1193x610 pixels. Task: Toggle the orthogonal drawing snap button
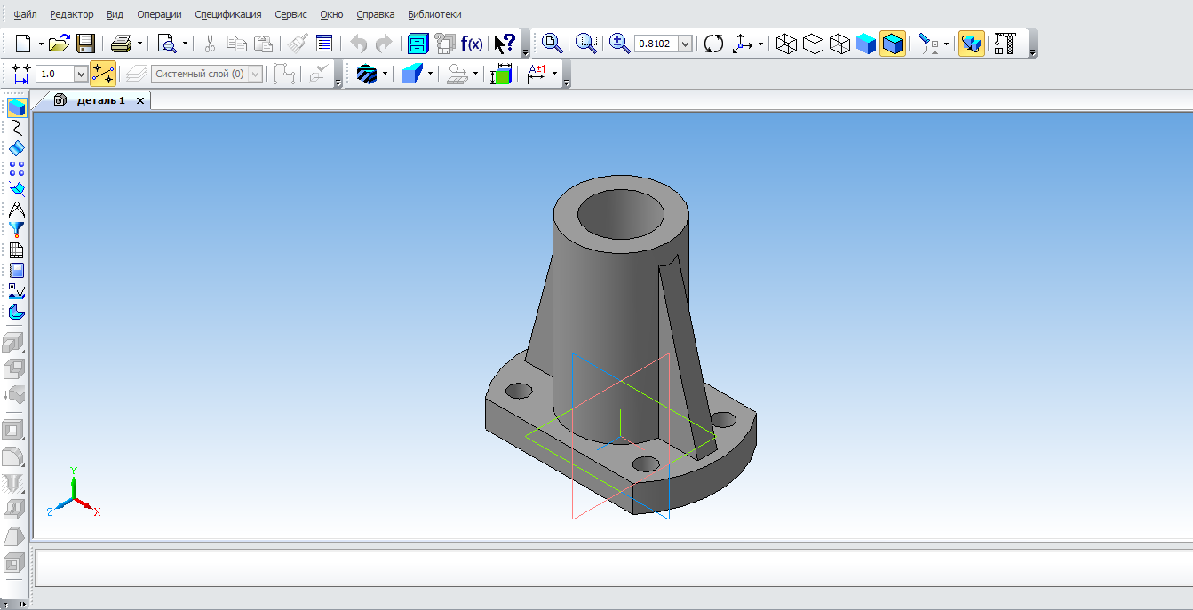(103, 74)
